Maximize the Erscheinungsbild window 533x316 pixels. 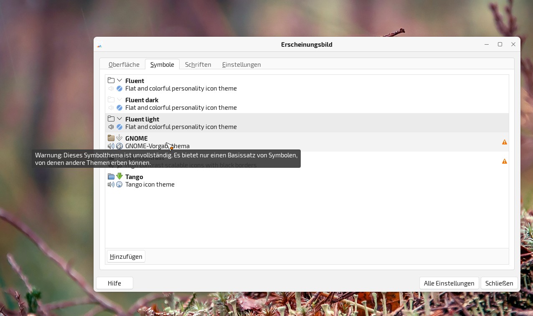click(x=500, y=44)
